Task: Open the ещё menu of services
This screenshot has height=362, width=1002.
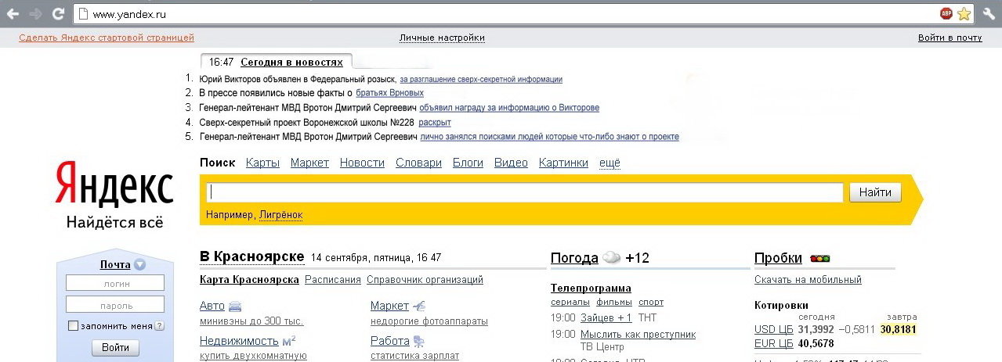Action: [610, 163]
